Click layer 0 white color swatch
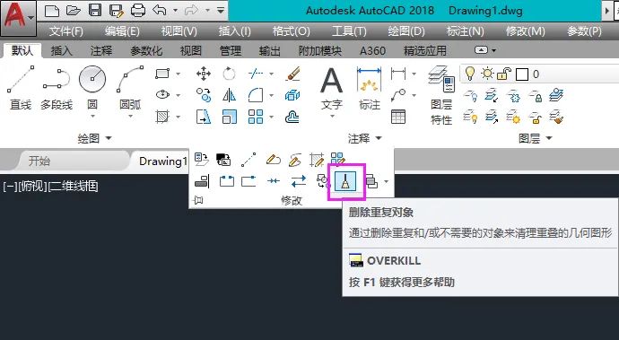 click(x=522, y=74)
